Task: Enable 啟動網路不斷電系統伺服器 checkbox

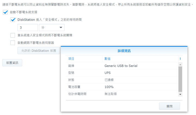Action: coord(13,43)
